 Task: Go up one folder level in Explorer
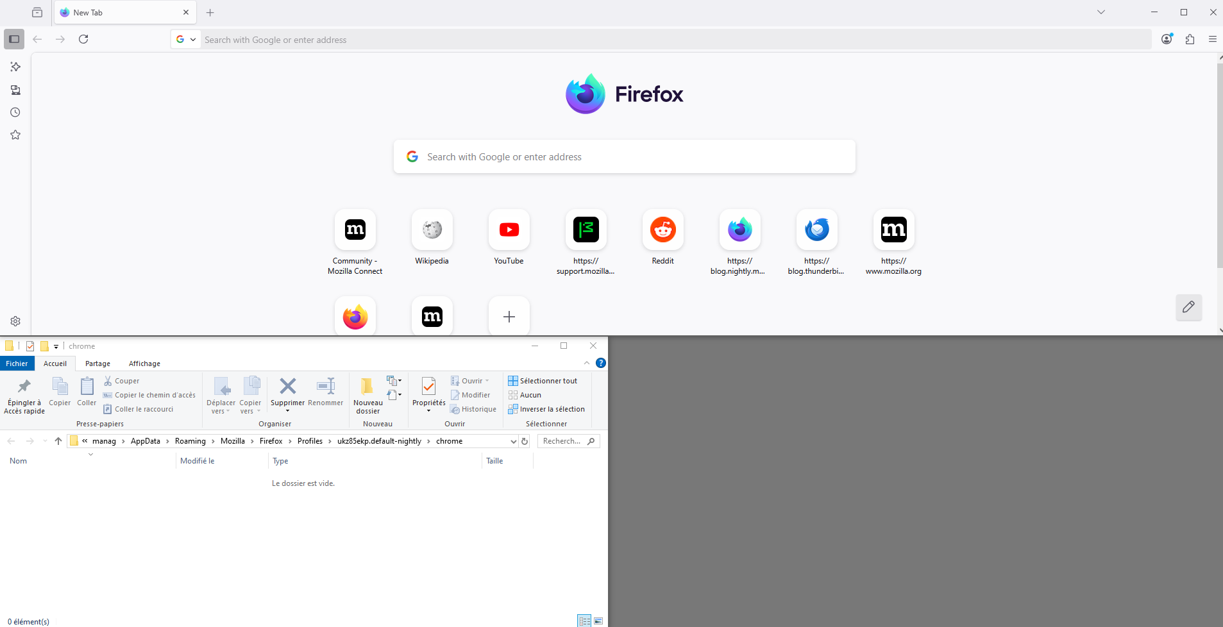coord(58,441)
